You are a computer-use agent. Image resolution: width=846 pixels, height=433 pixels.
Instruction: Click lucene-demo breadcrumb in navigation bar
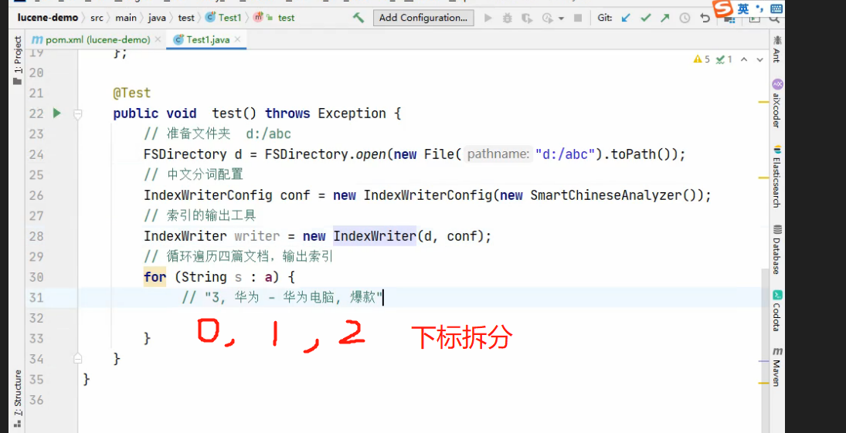point(47,18)
